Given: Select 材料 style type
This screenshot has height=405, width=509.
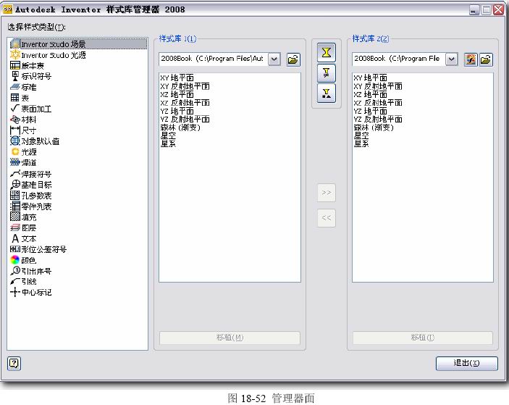Looking at the screenshot, I should pos(23,120).
